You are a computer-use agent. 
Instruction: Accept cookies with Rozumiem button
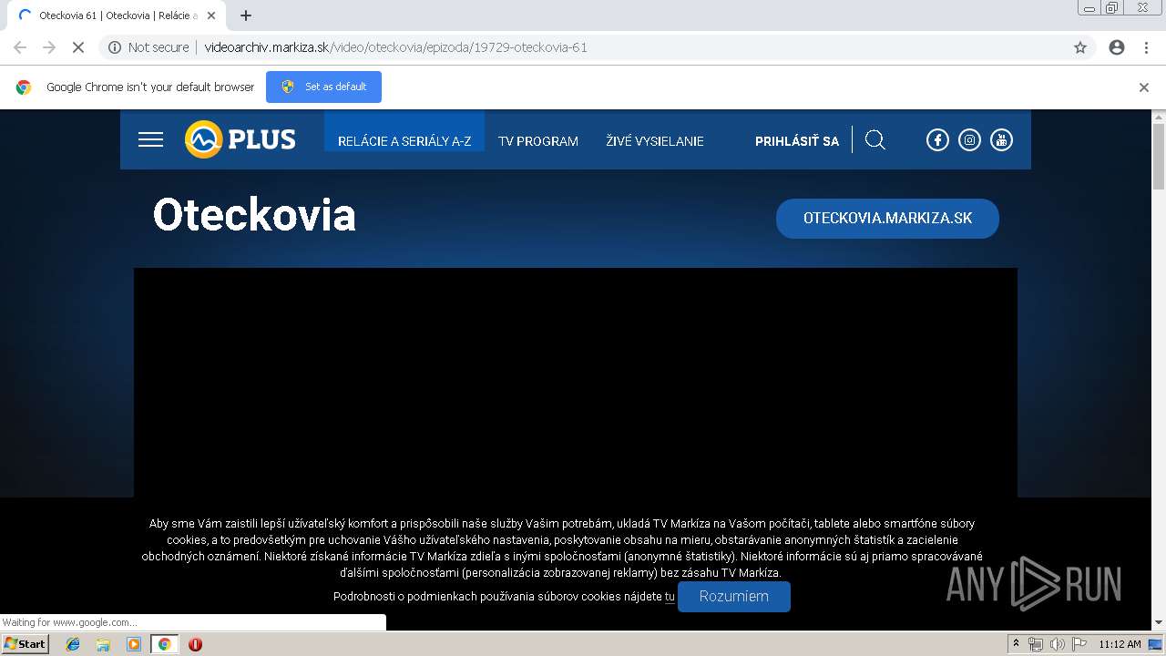coord(734,597)
